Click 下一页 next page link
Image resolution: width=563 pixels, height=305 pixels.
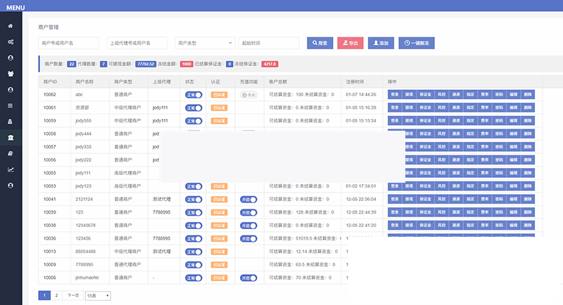point(72,296)
